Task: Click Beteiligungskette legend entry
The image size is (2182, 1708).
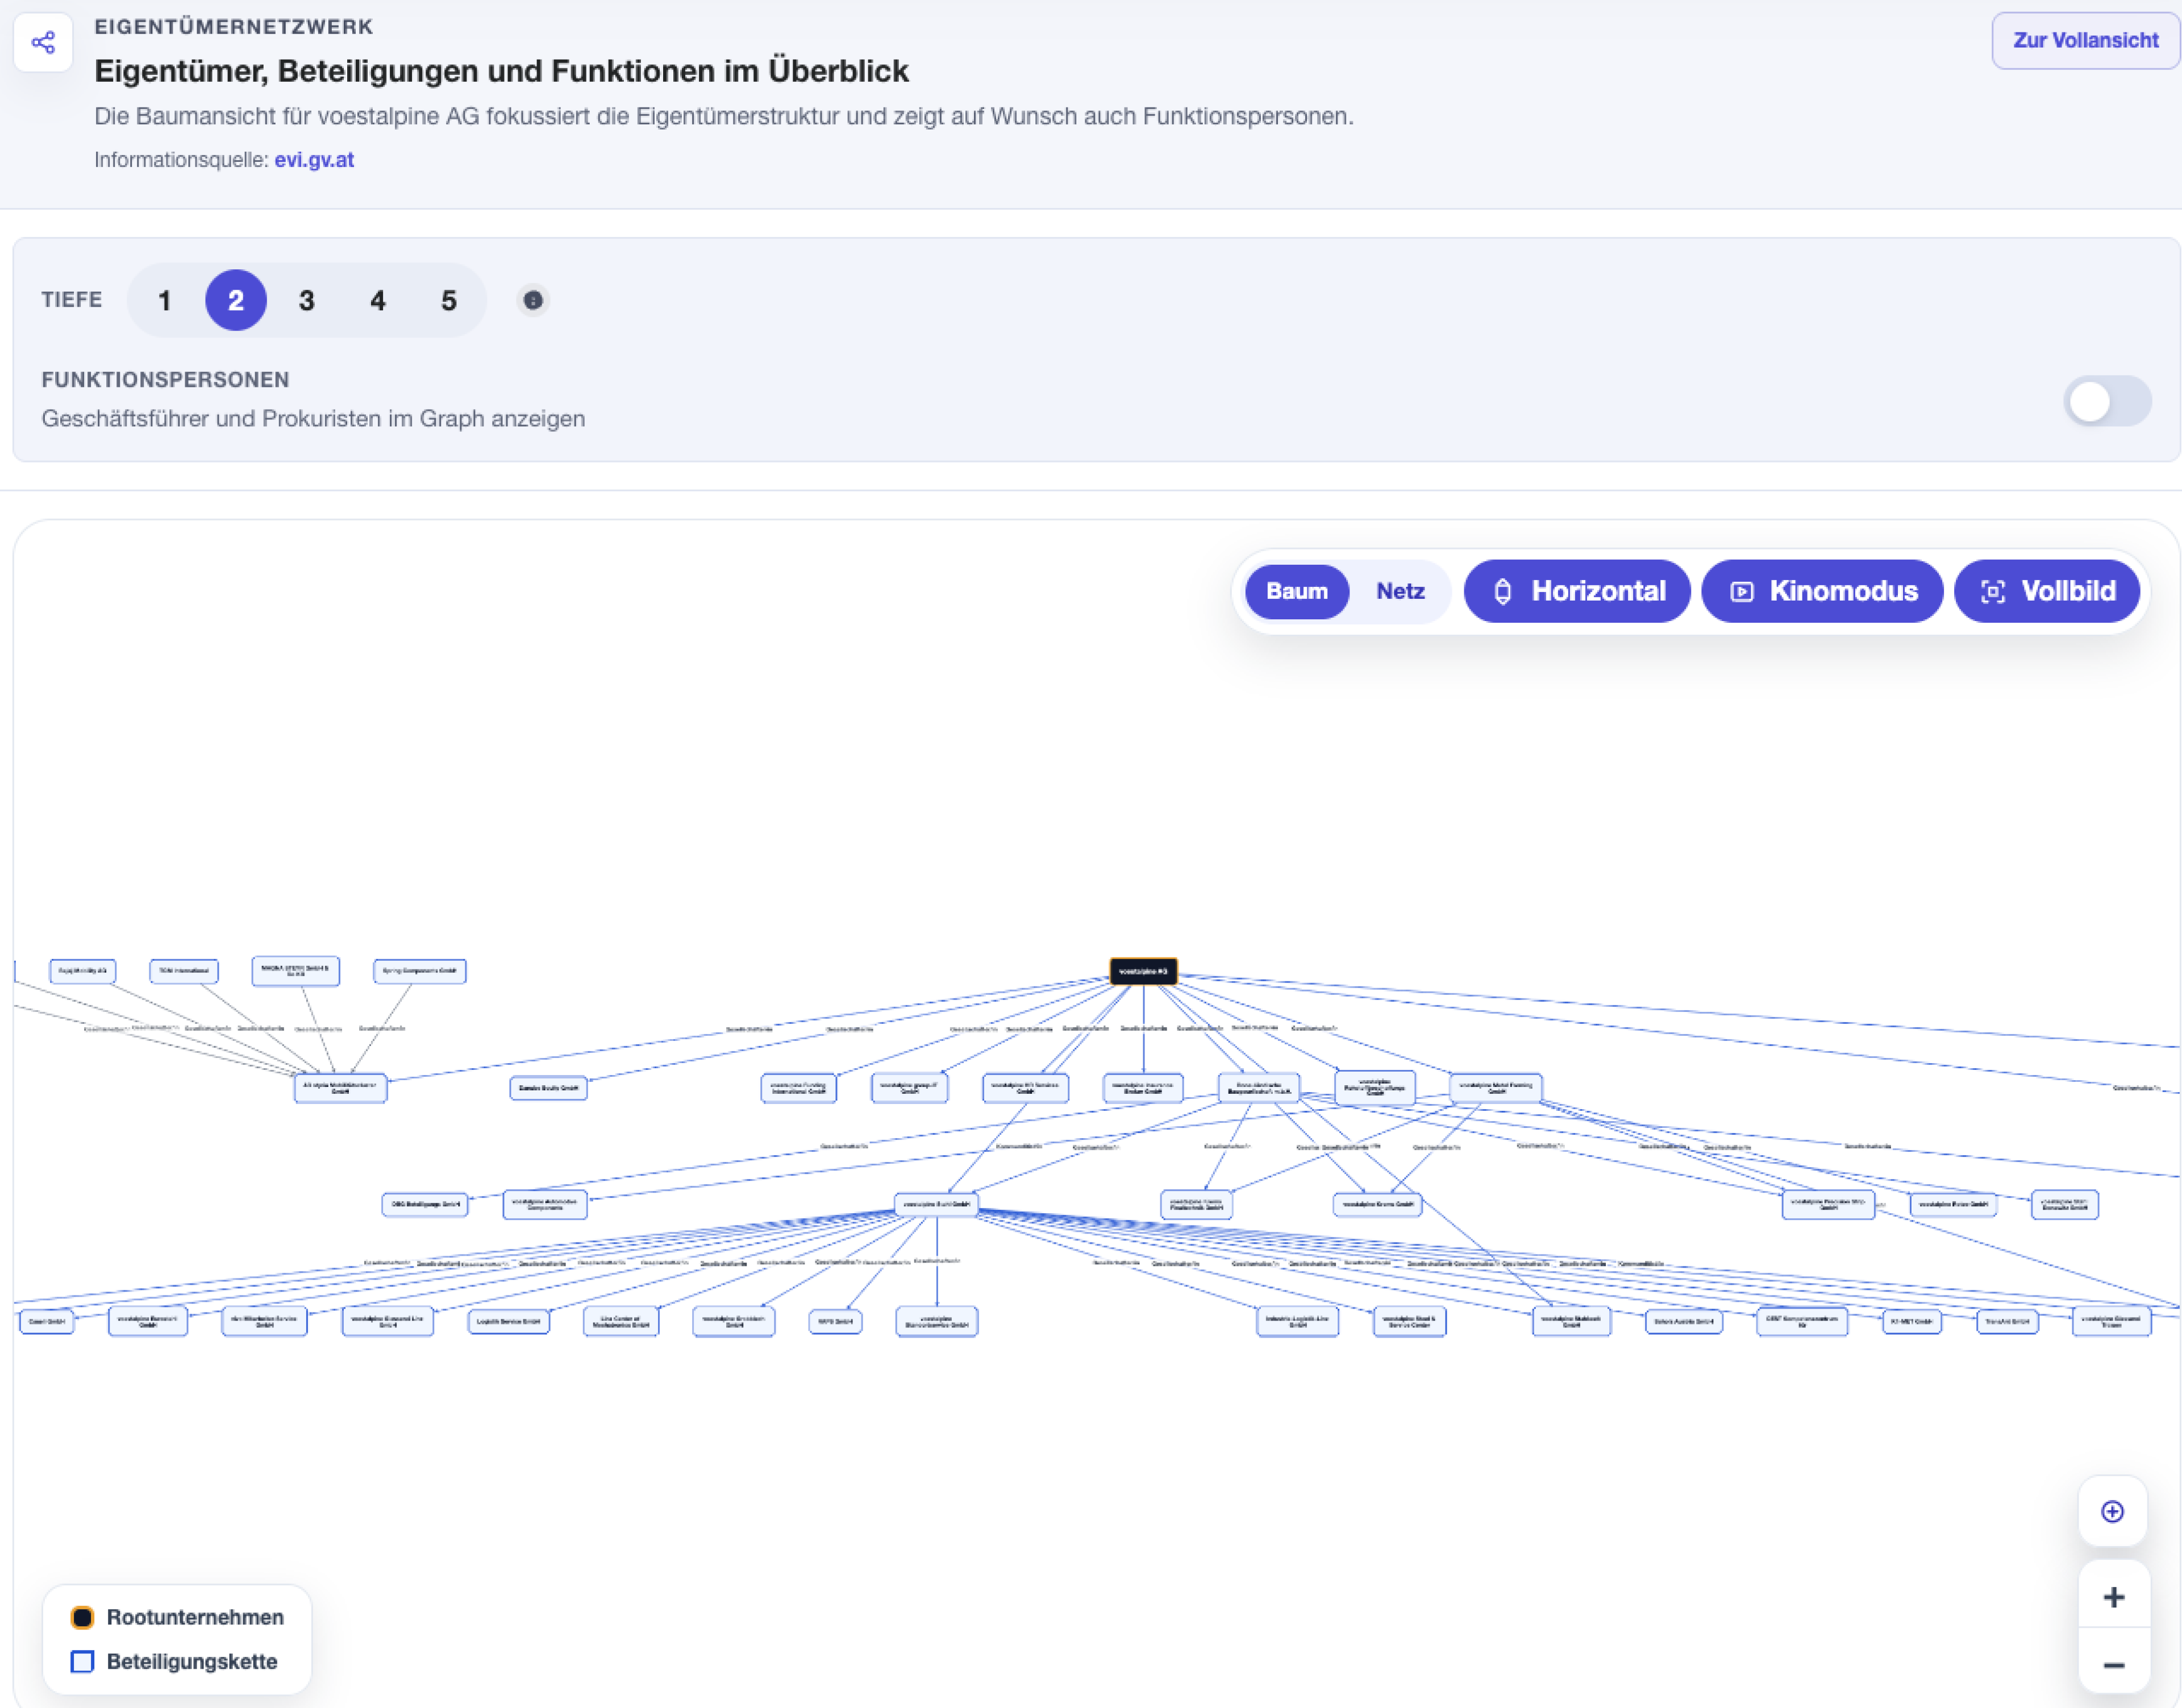Action: pyautogui.click(x=174, y=1661)
